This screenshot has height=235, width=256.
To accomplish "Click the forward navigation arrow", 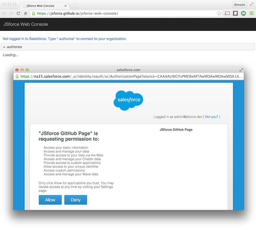I will [x=11, y=13].
